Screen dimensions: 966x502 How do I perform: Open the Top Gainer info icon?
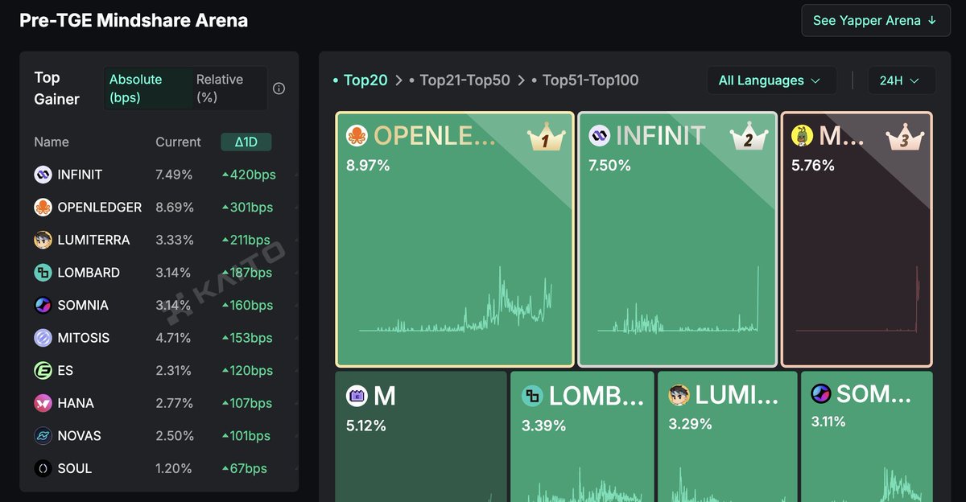pyautogui.click(x=279, y=88)
